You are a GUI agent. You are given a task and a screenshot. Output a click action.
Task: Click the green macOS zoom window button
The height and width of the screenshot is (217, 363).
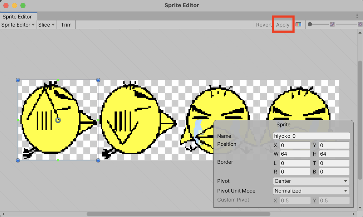[x=23, y=5]
